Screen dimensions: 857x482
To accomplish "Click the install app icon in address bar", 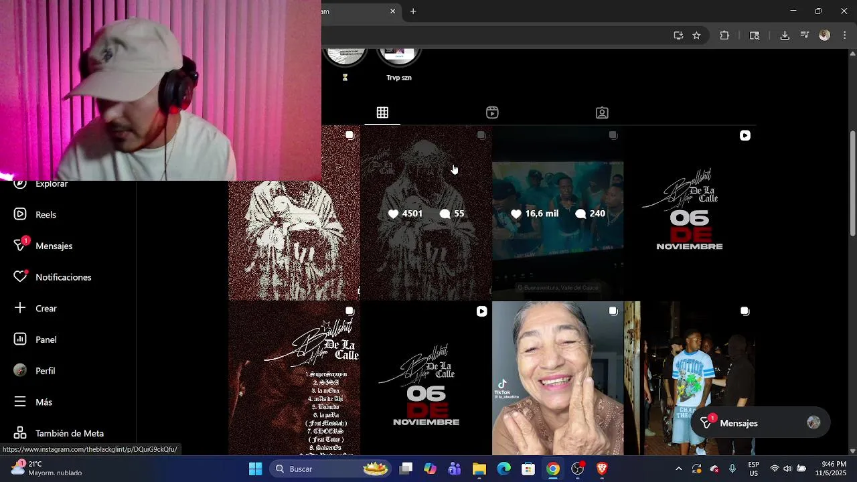I will click(678, 35).
